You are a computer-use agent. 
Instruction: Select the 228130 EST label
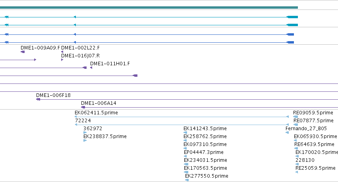[x=305, y=160]
